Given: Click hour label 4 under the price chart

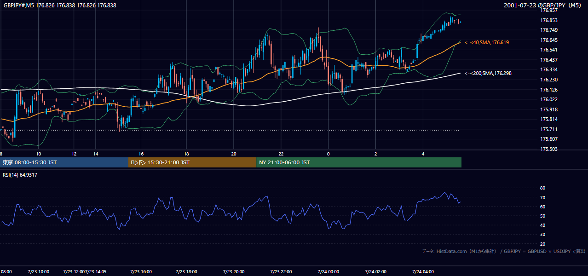Looking at the screenshot, I should 423,154.
